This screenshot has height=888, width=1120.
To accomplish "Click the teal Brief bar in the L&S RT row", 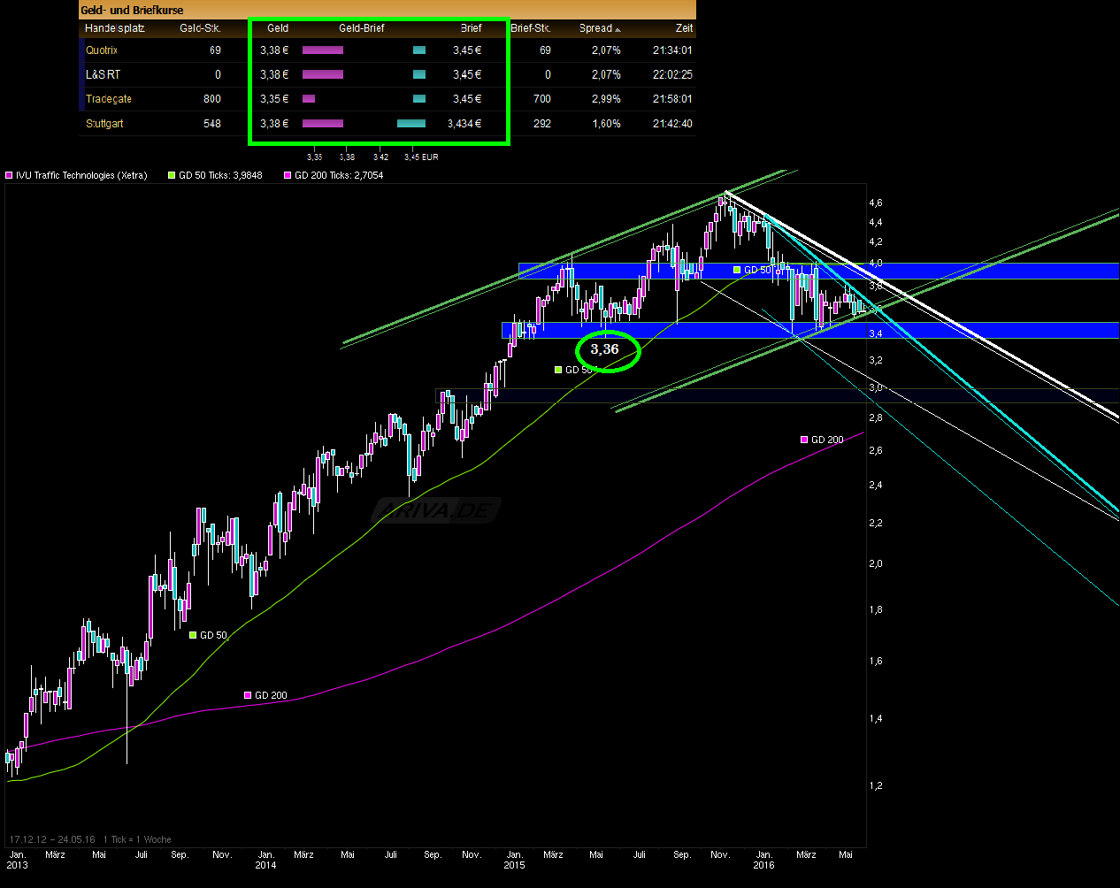I will pos(418,75).
